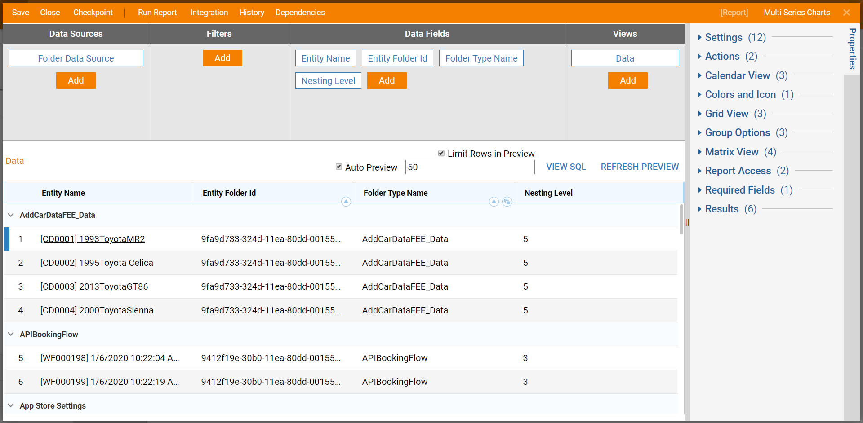The image size is (863, 423).
Task: Select row [CD0004] 2000ToyotaSienna
Action: pos(341,310)
